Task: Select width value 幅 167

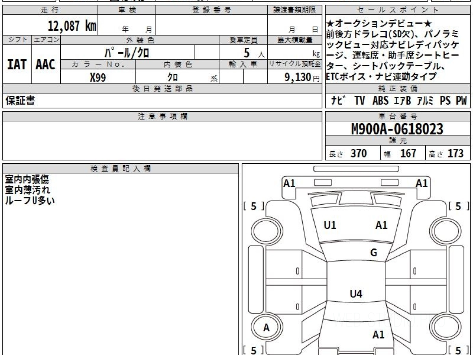Action: click(400, 153)
